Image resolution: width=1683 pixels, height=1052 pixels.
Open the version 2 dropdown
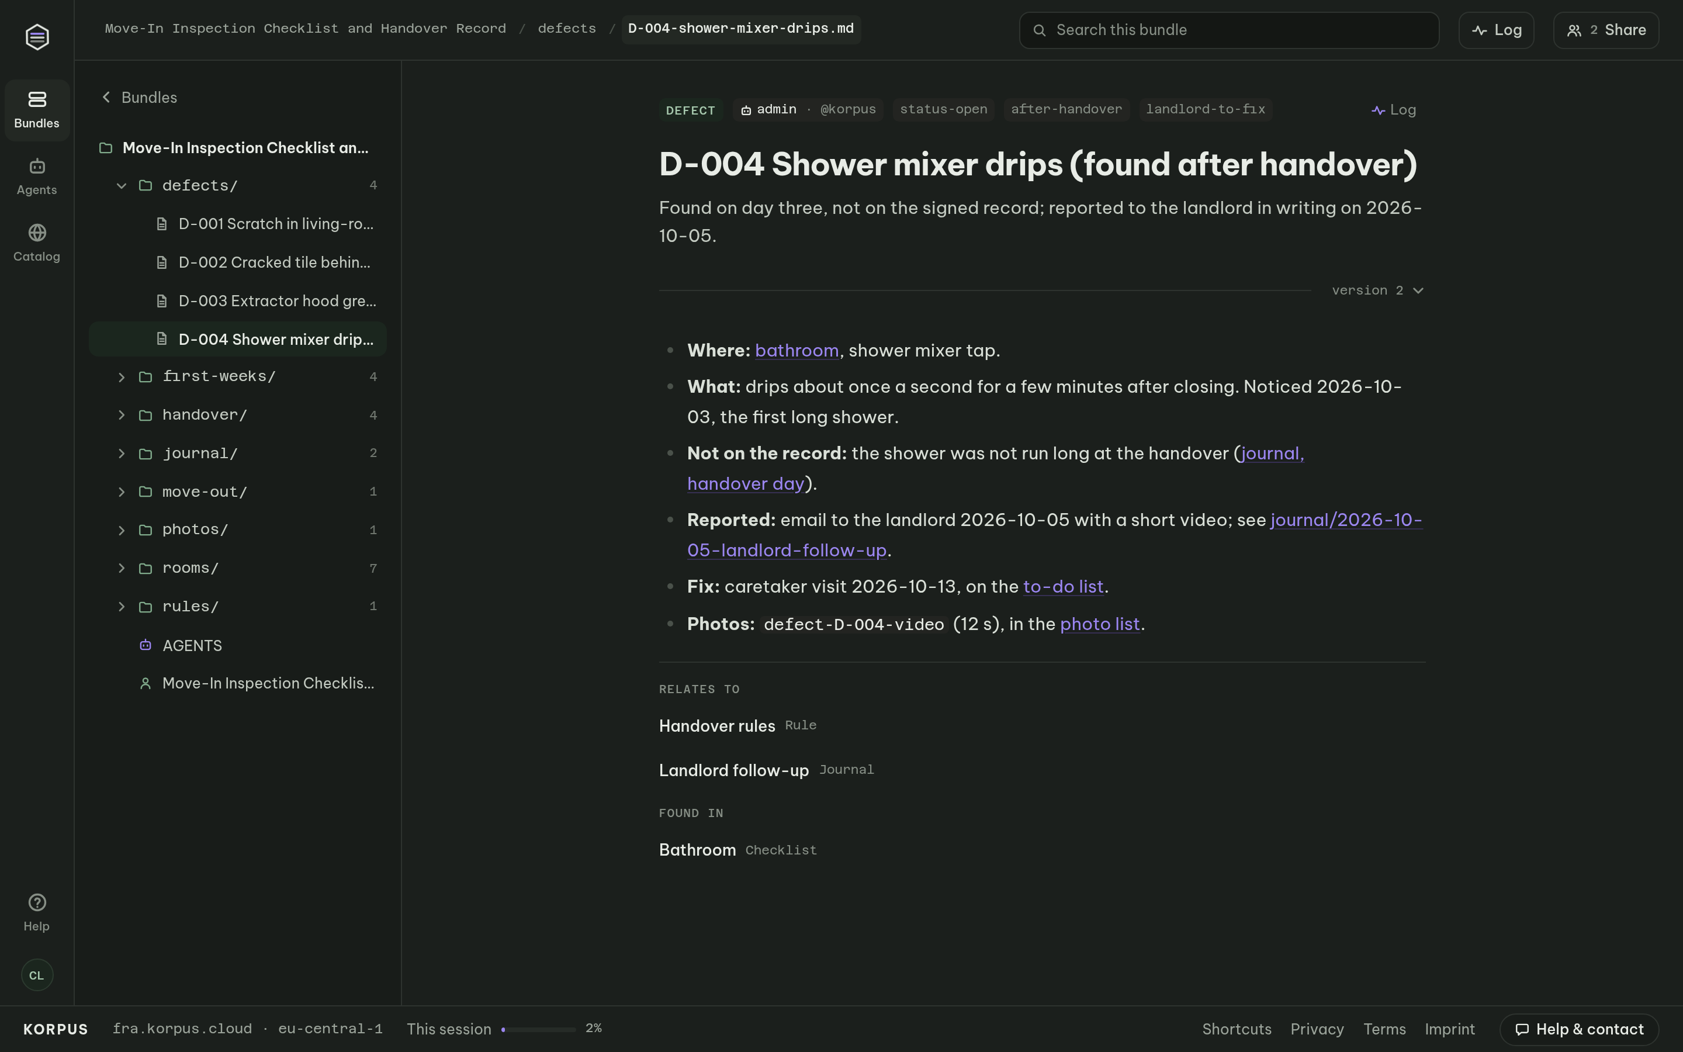pyautogui.click(x=1378, y=291)
